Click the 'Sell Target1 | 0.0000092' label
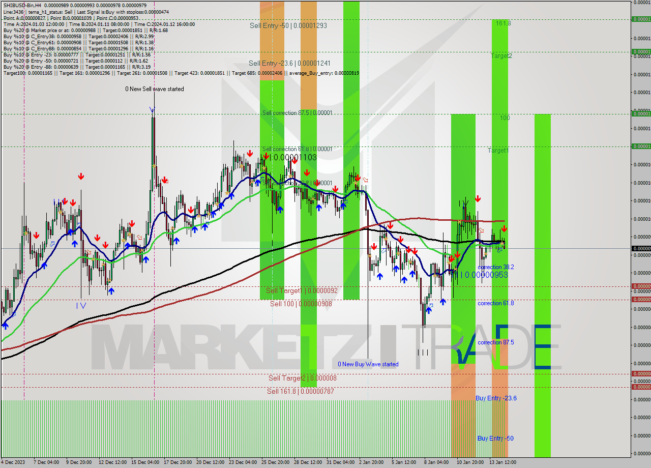 click(x=302, y=290)
